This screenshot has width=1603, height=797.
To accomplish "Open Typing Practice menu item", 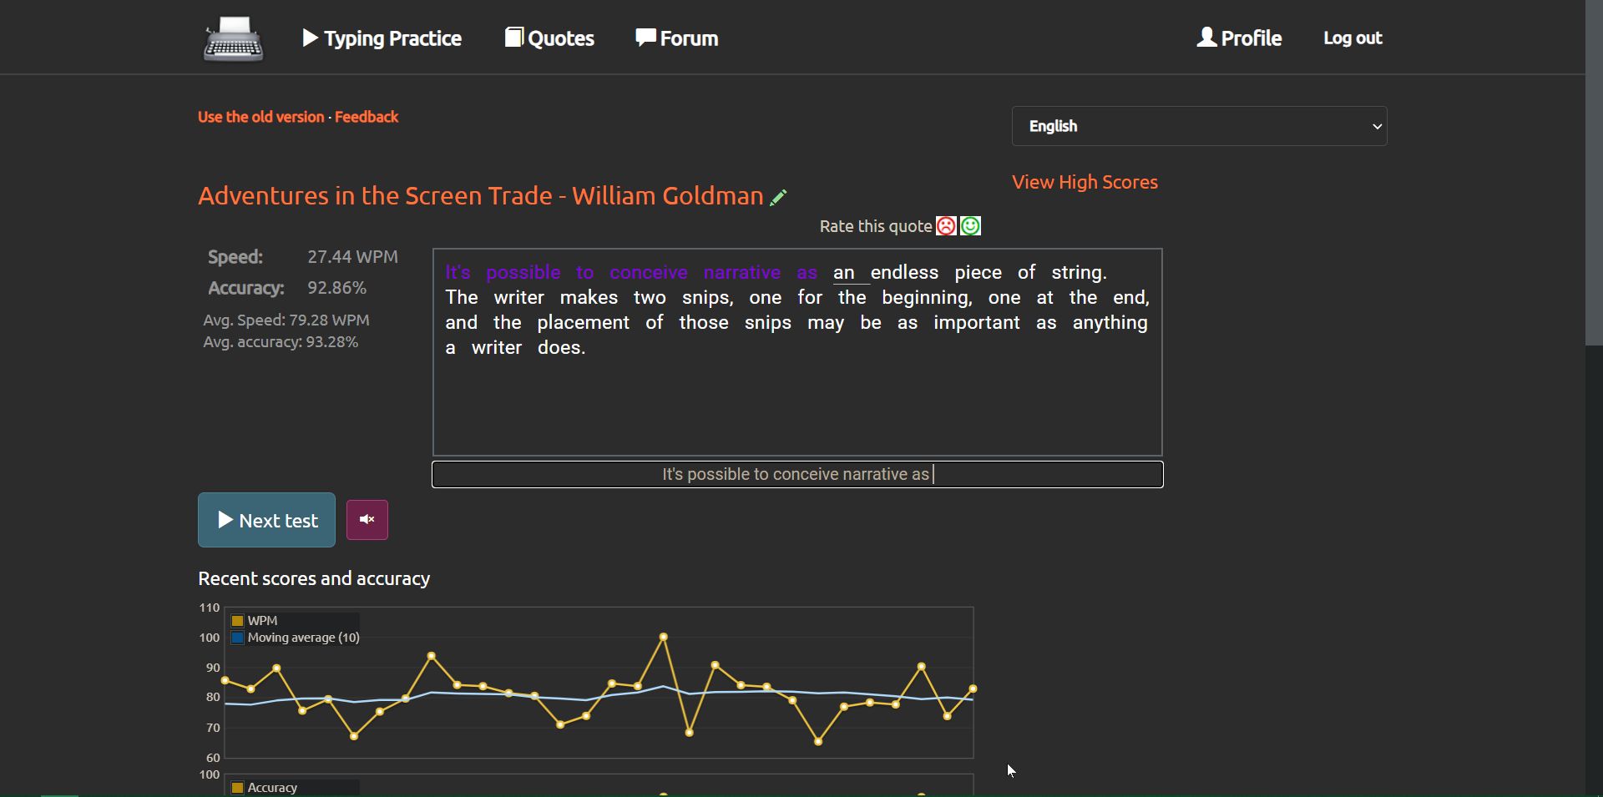I will click(382, 38).
